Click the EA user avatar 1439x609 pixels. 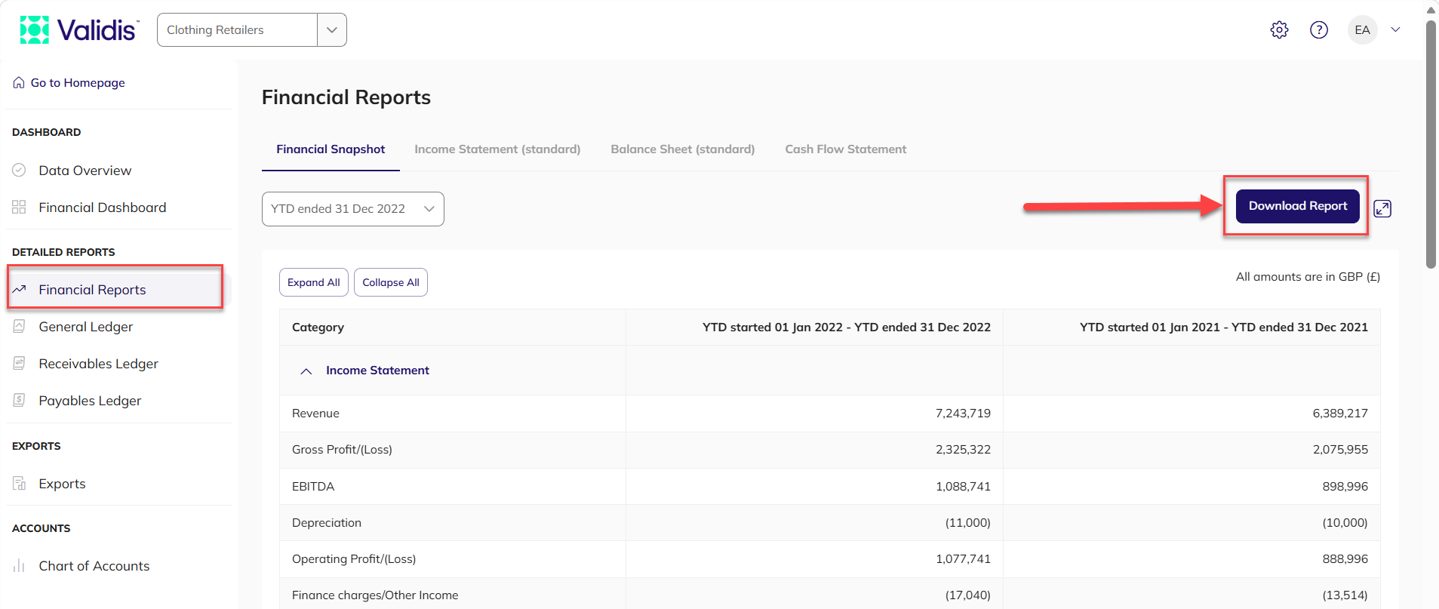[x=1362, y=30]
